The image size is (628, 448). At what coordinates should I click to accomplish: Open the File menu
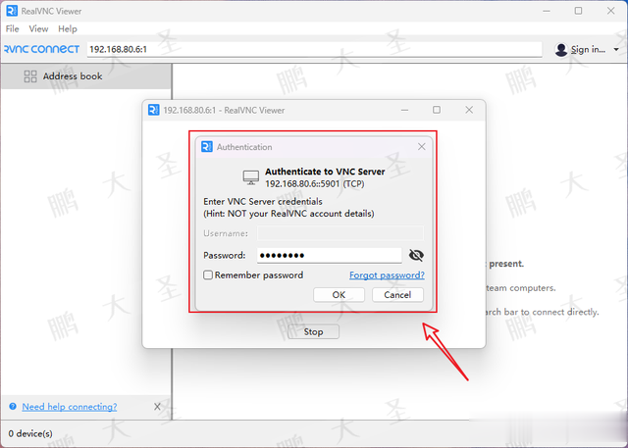12,28
